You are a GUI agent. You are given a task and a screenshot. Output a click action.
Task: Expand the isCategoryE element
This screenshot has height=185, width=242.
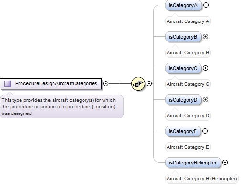(205, 131)
